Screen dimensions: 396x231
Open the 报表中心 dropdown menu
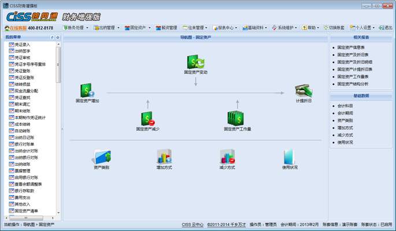(226, 28)
